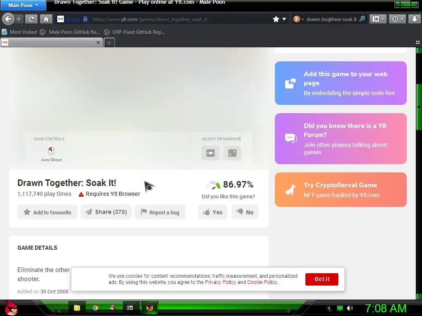Open Most Visited bookmarks folder
The height and width of the screenshot is (316, 422).
point(19,32)
